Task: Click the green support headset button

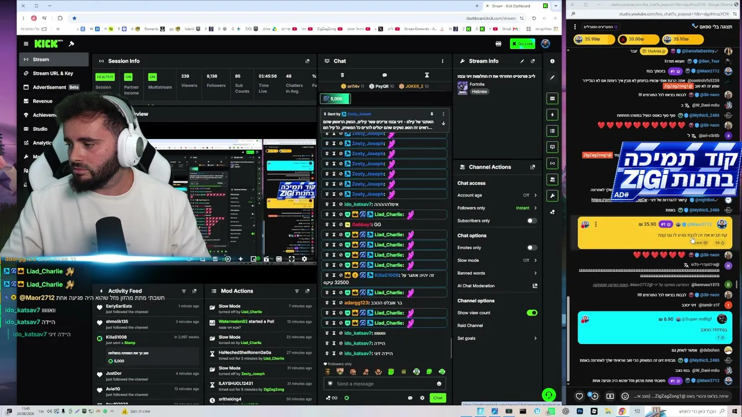Action: tap(548, 395)
